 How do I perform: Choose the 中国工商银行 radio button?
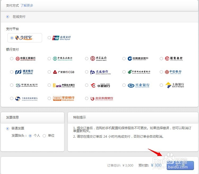(x=12, y=59)
